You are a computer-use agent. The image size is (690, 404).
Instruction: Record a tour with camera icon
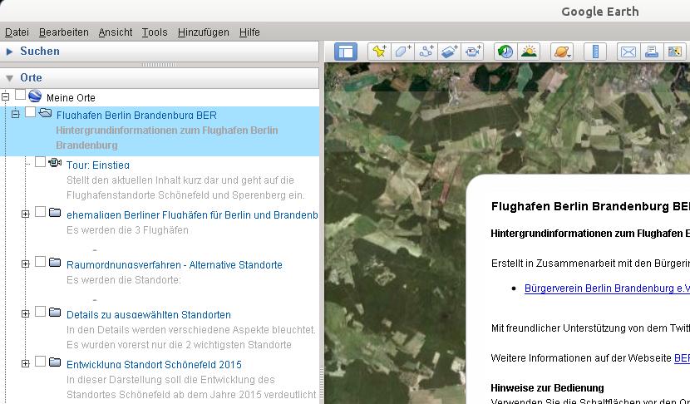473,52
